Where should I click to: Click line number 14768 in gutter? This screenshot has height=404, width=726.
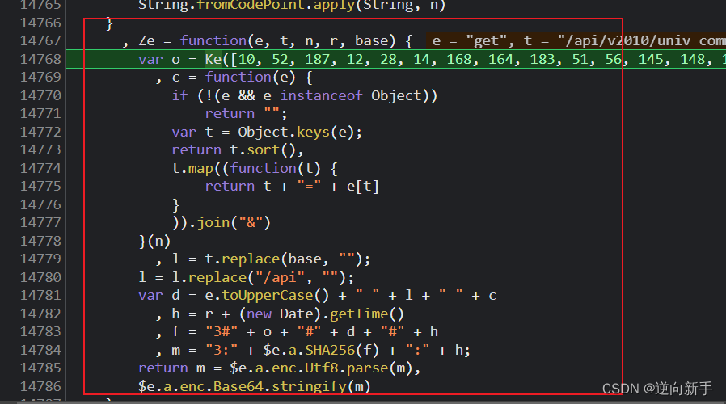(40, 59)
